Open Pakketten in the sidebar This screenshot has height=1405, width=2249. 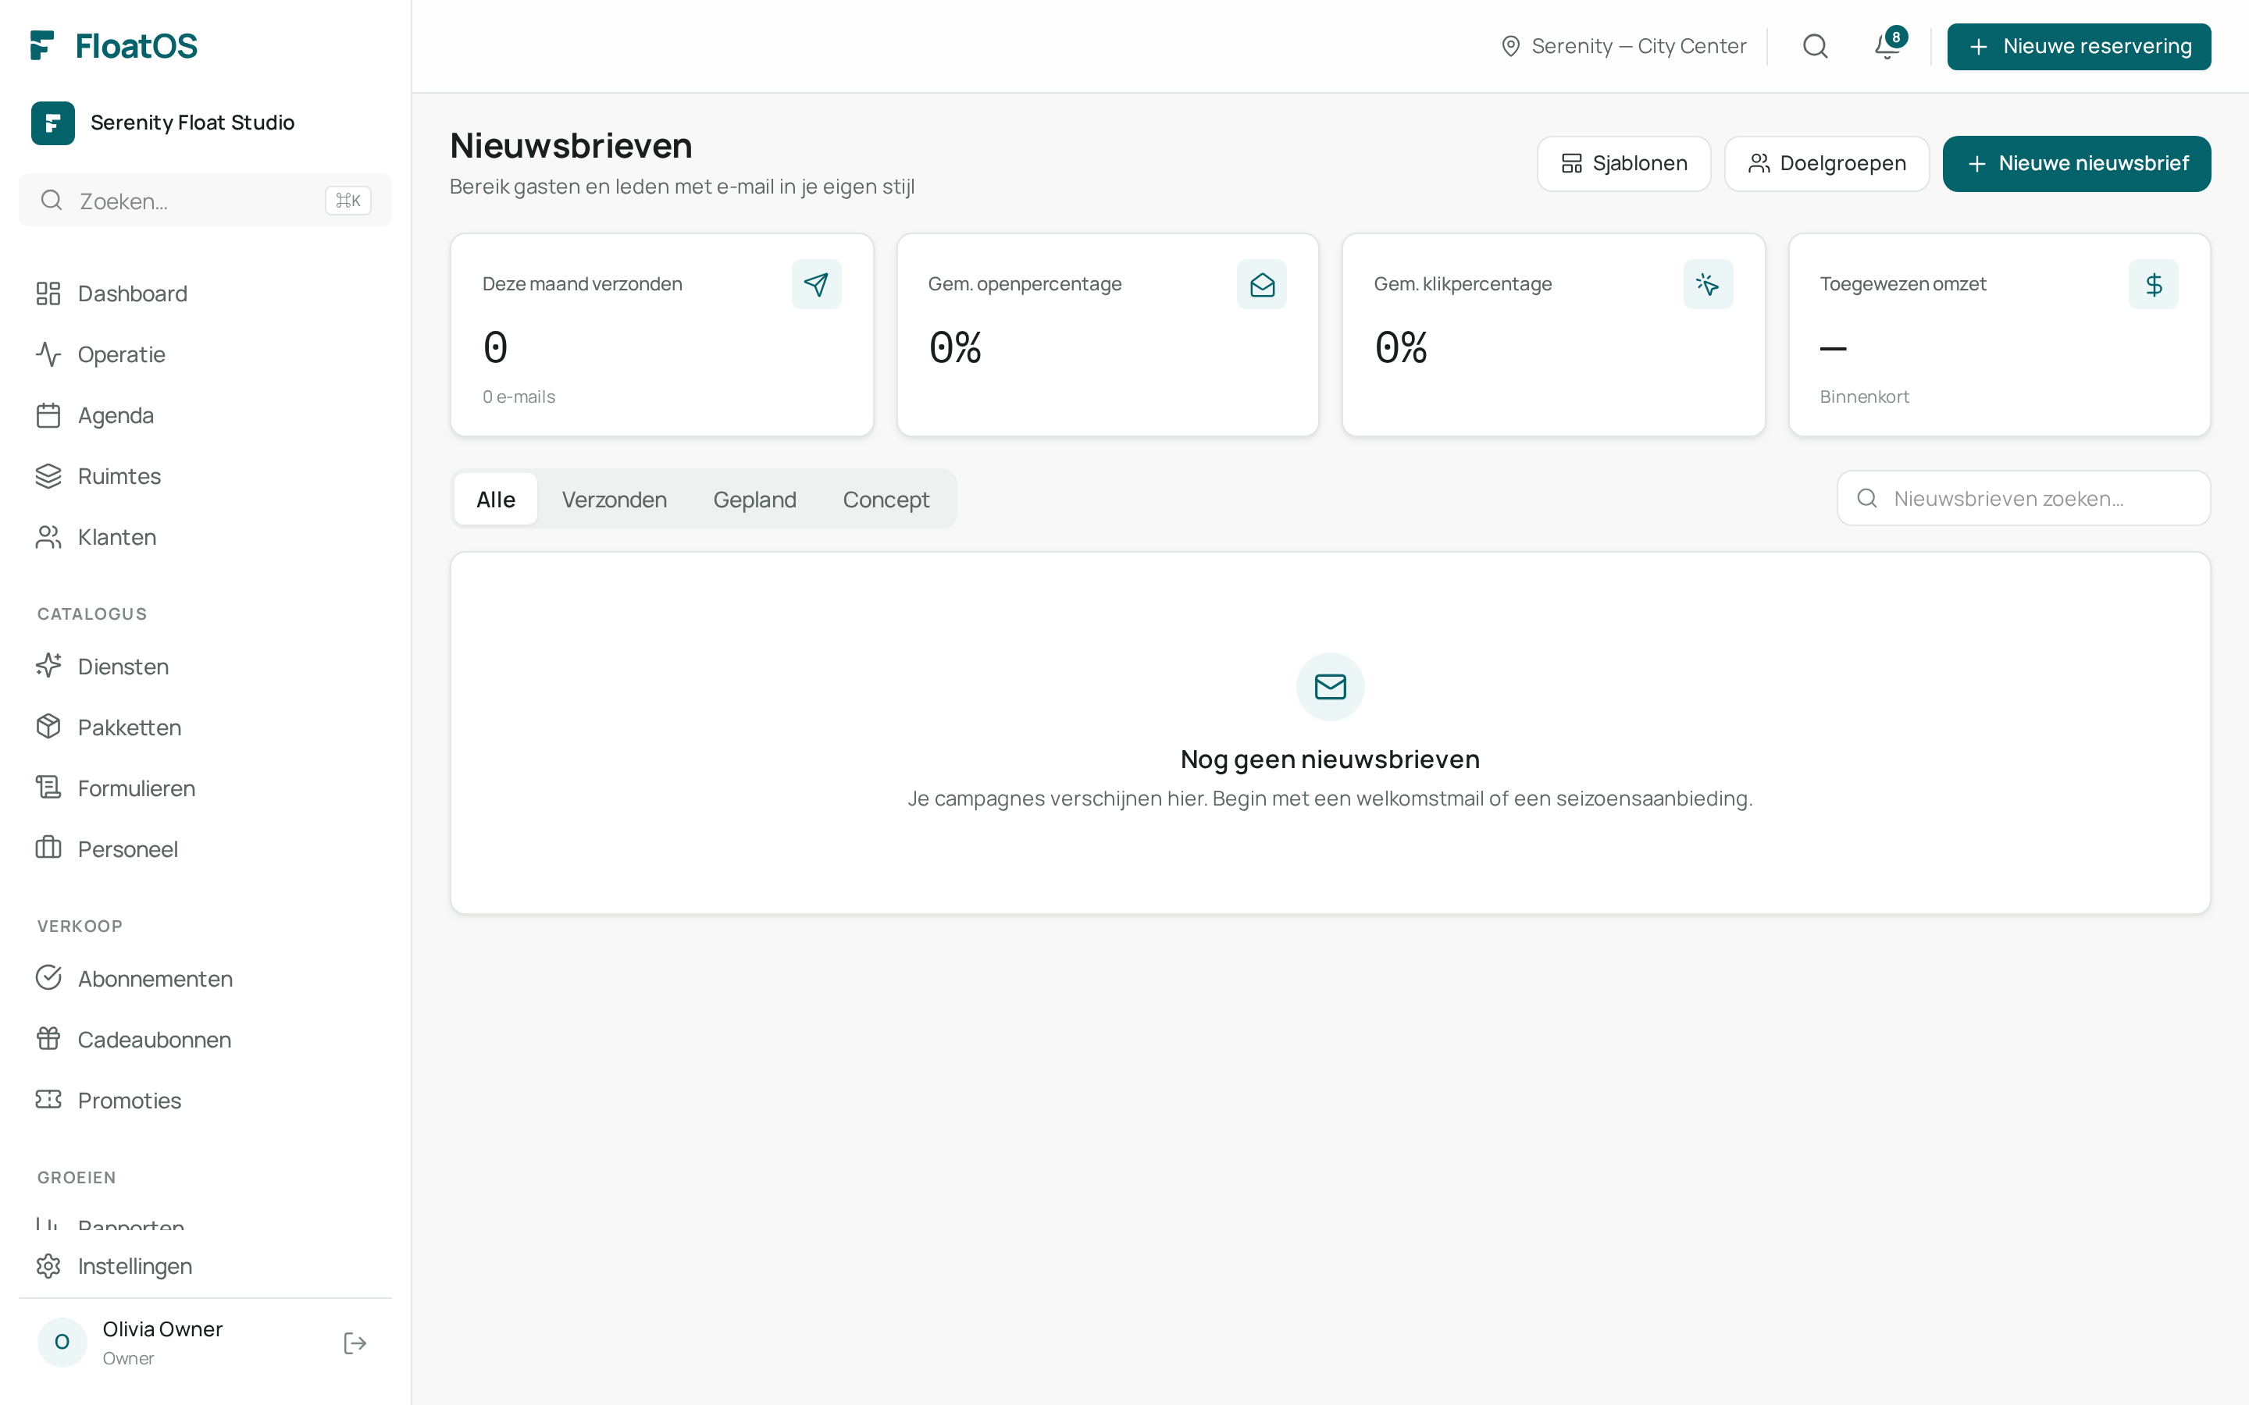(205, 727)
